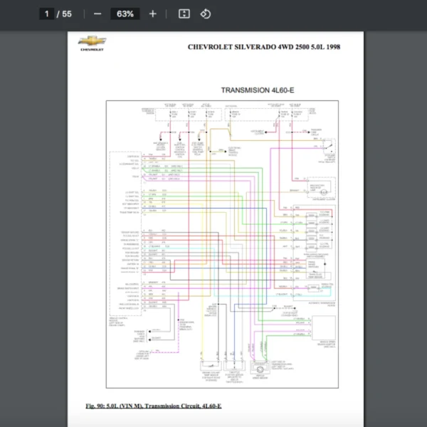Zoom in with the plus button
The height and width of the screenshot is (427, 427).
tap(152, 14)
